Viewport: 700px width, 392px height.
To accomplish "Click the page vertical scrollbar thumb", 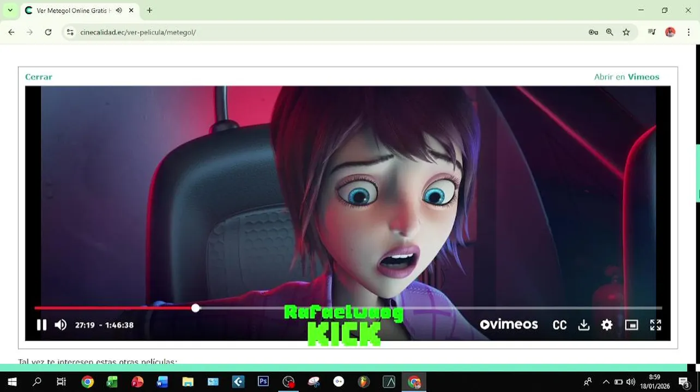I will point(697,173).
